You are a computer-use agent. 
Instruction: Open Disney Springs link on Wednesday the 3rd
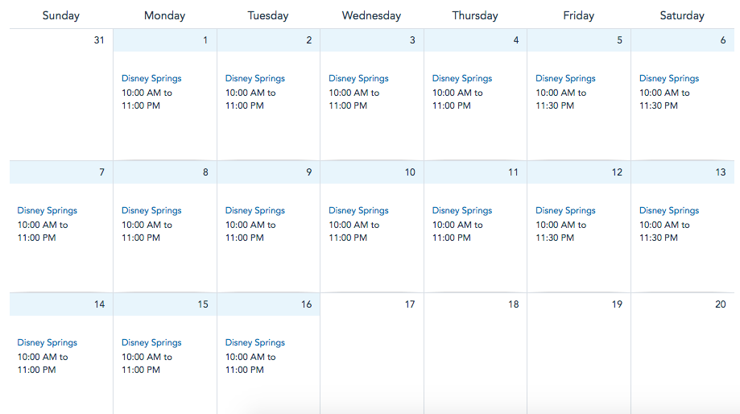(358, 78)
